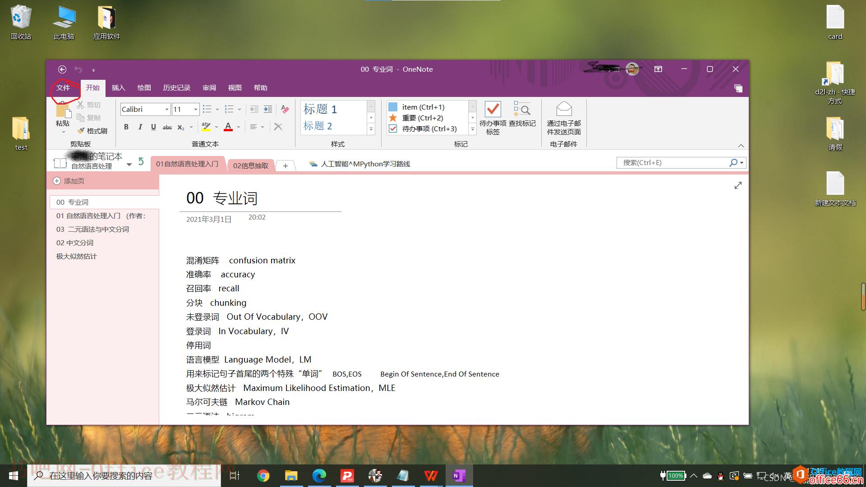The width and height of the screenshot is (866, 487).
Task: Open Find Tags (查找标记)
Action: [522, 114]
